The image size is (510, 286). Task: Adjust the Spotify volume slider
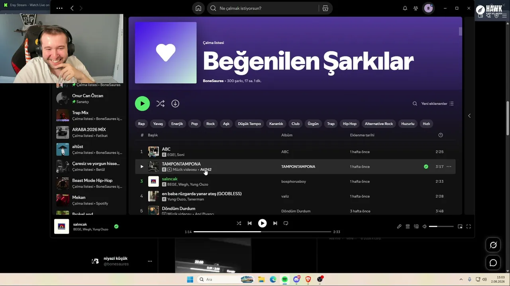(441, 226)
